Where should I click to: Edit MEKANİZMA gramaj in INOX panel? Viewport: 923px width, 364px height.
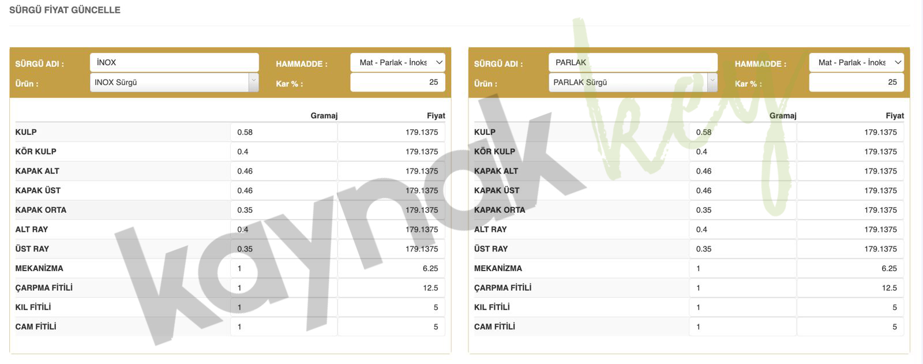click(x=284, y=268)
